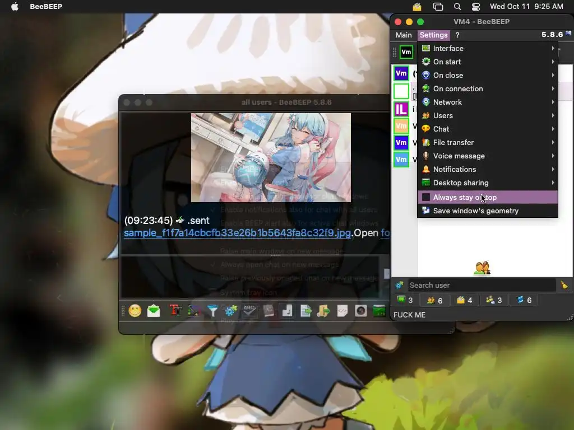Click the gear icon beside Search user
This screenshot has width=574, height=430.
click(399, 285)
